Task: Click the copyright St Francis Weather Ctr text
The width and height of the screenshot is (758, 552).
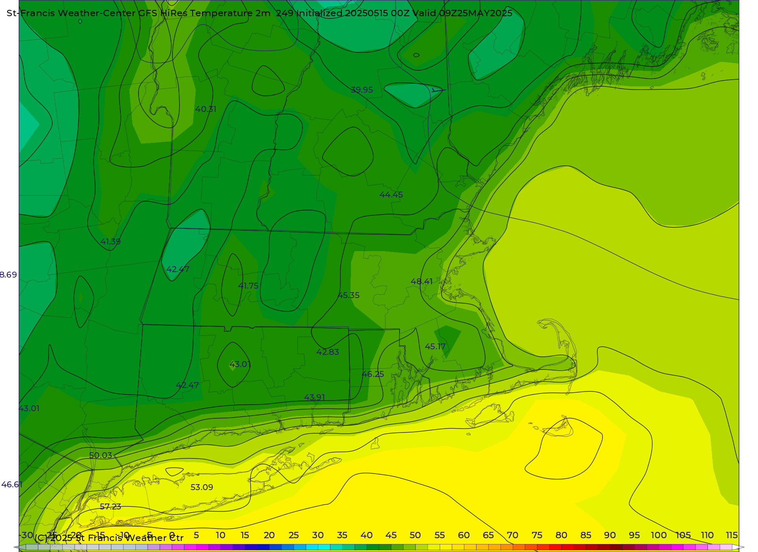Action: [x=109, y=538]
